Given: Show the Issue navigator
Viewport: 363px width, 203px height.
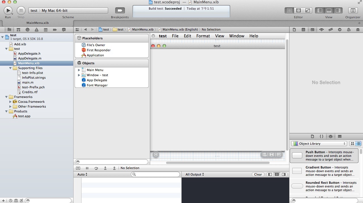Looking at the screenshot, I should click(37, 29).
